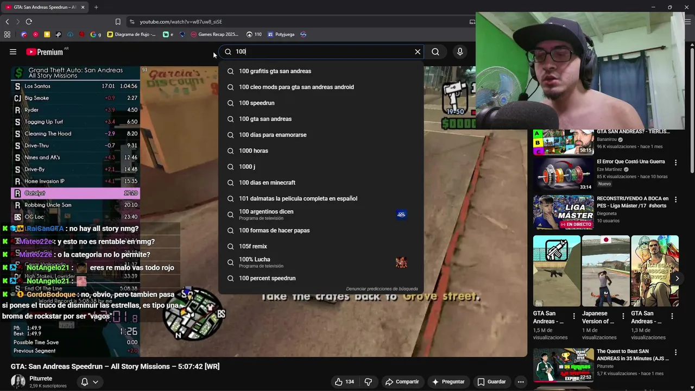Viewport: 695px width, 391px height.
Task: Pick the '1000 horas' suggestion
Action: coord(321,150)
